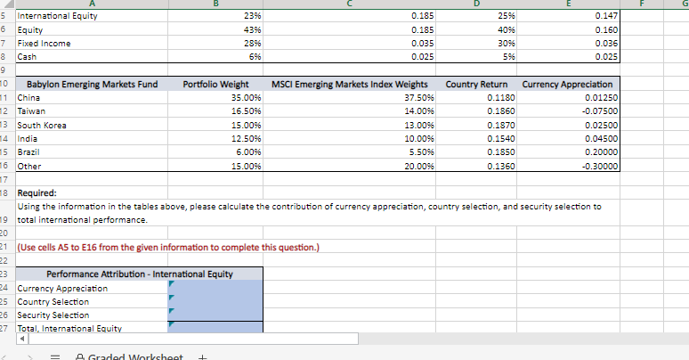Click the 'India' row label
Image resolution: width=689 pixels, height=360 pixels.
(x=92, y=138)
